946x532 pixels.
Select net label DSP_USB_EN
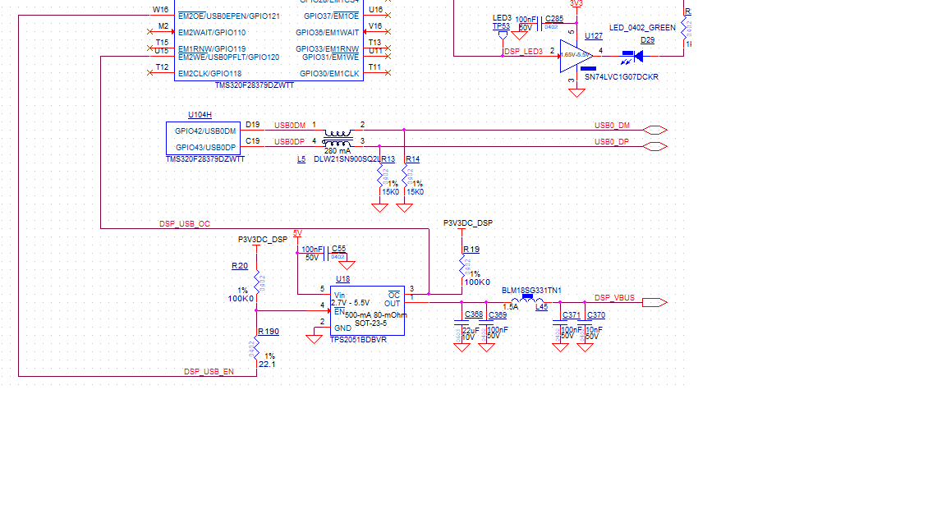(x=208, y=371)
